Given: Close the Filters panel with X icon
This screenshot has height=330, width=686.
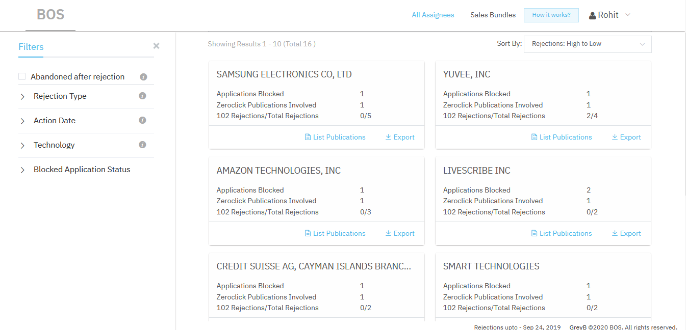Looking at the screenshot, I should (x=156, y=46).
